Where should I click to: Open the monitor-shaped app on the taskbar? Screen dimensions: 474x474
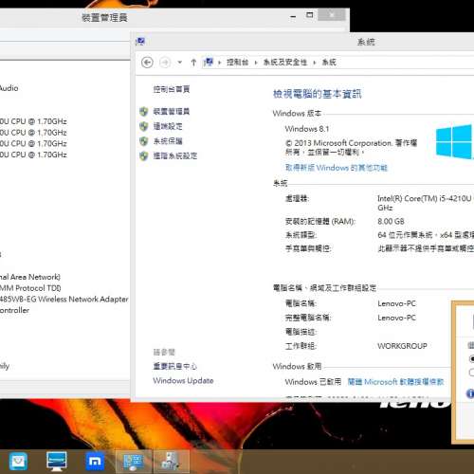pyautogui.click(x=57, y=462)
